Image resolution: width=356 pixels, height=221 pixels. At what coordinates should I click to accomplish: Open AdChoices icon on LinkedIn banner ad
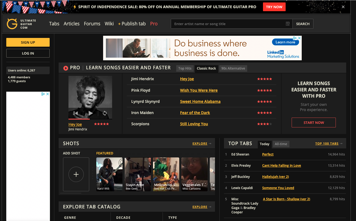(295, 38)
